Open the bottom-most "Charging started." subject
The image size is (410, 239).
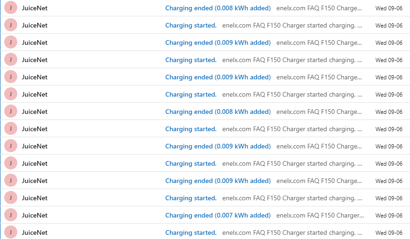191,232
